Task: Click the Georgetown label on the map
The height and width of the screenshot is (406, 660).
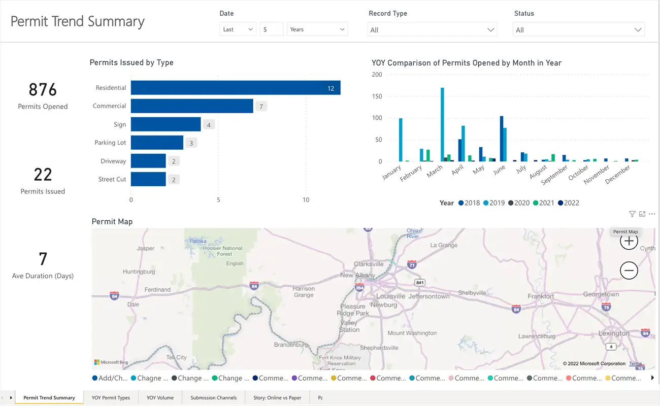Action: pos(601,294)
